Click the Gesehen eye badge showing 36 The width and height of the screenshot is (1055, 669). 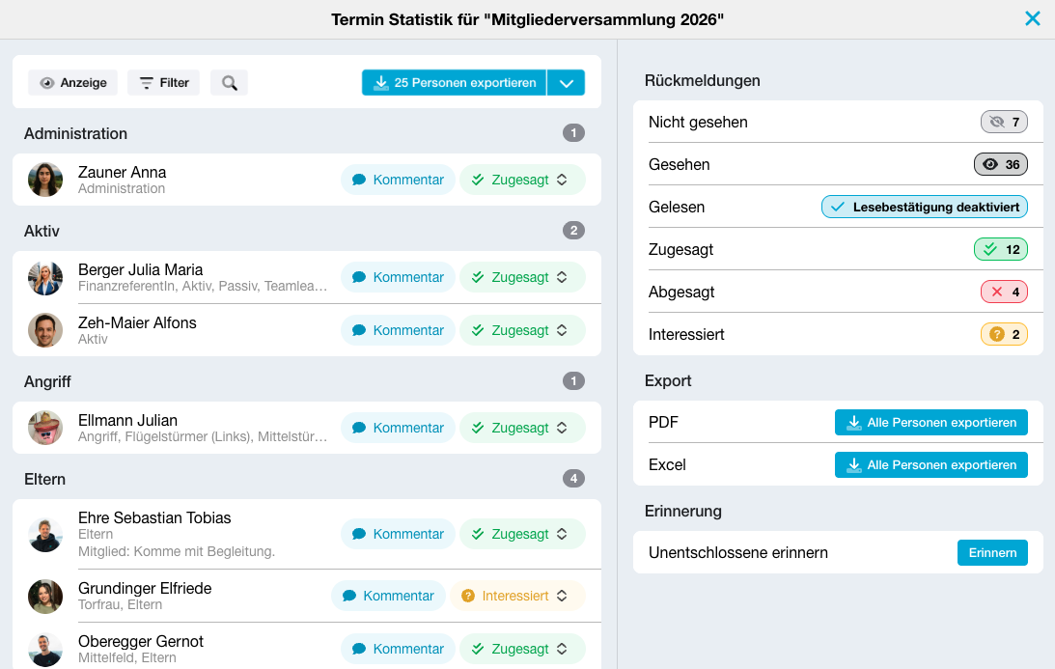click(x=1001, y=164)
